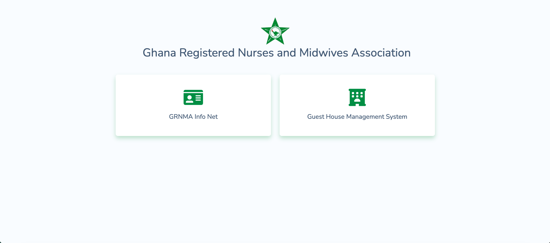Click the word "Registered" in the heading

(x=207, y=53)
